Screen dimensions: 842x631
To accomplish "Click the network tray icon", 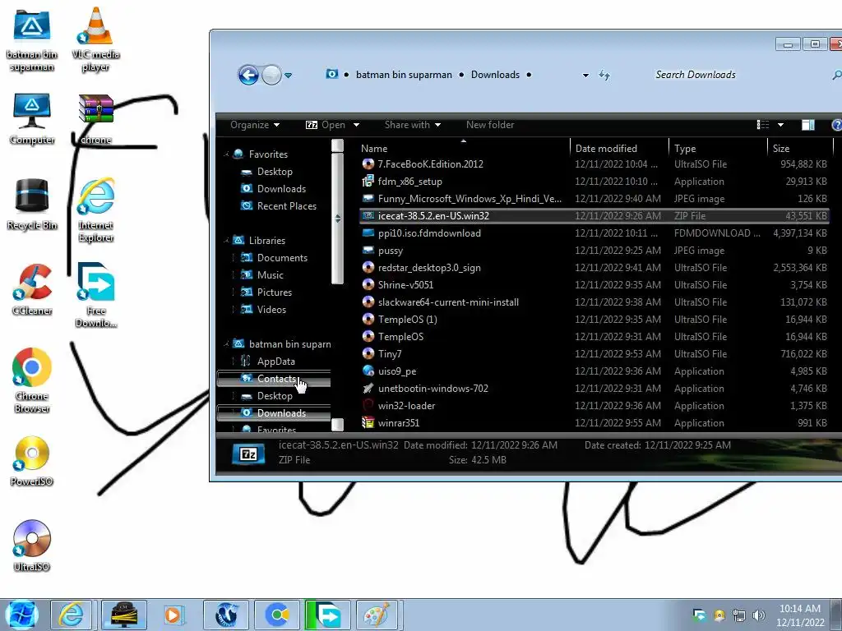I will pyautogui.click(x=739, y=615).
